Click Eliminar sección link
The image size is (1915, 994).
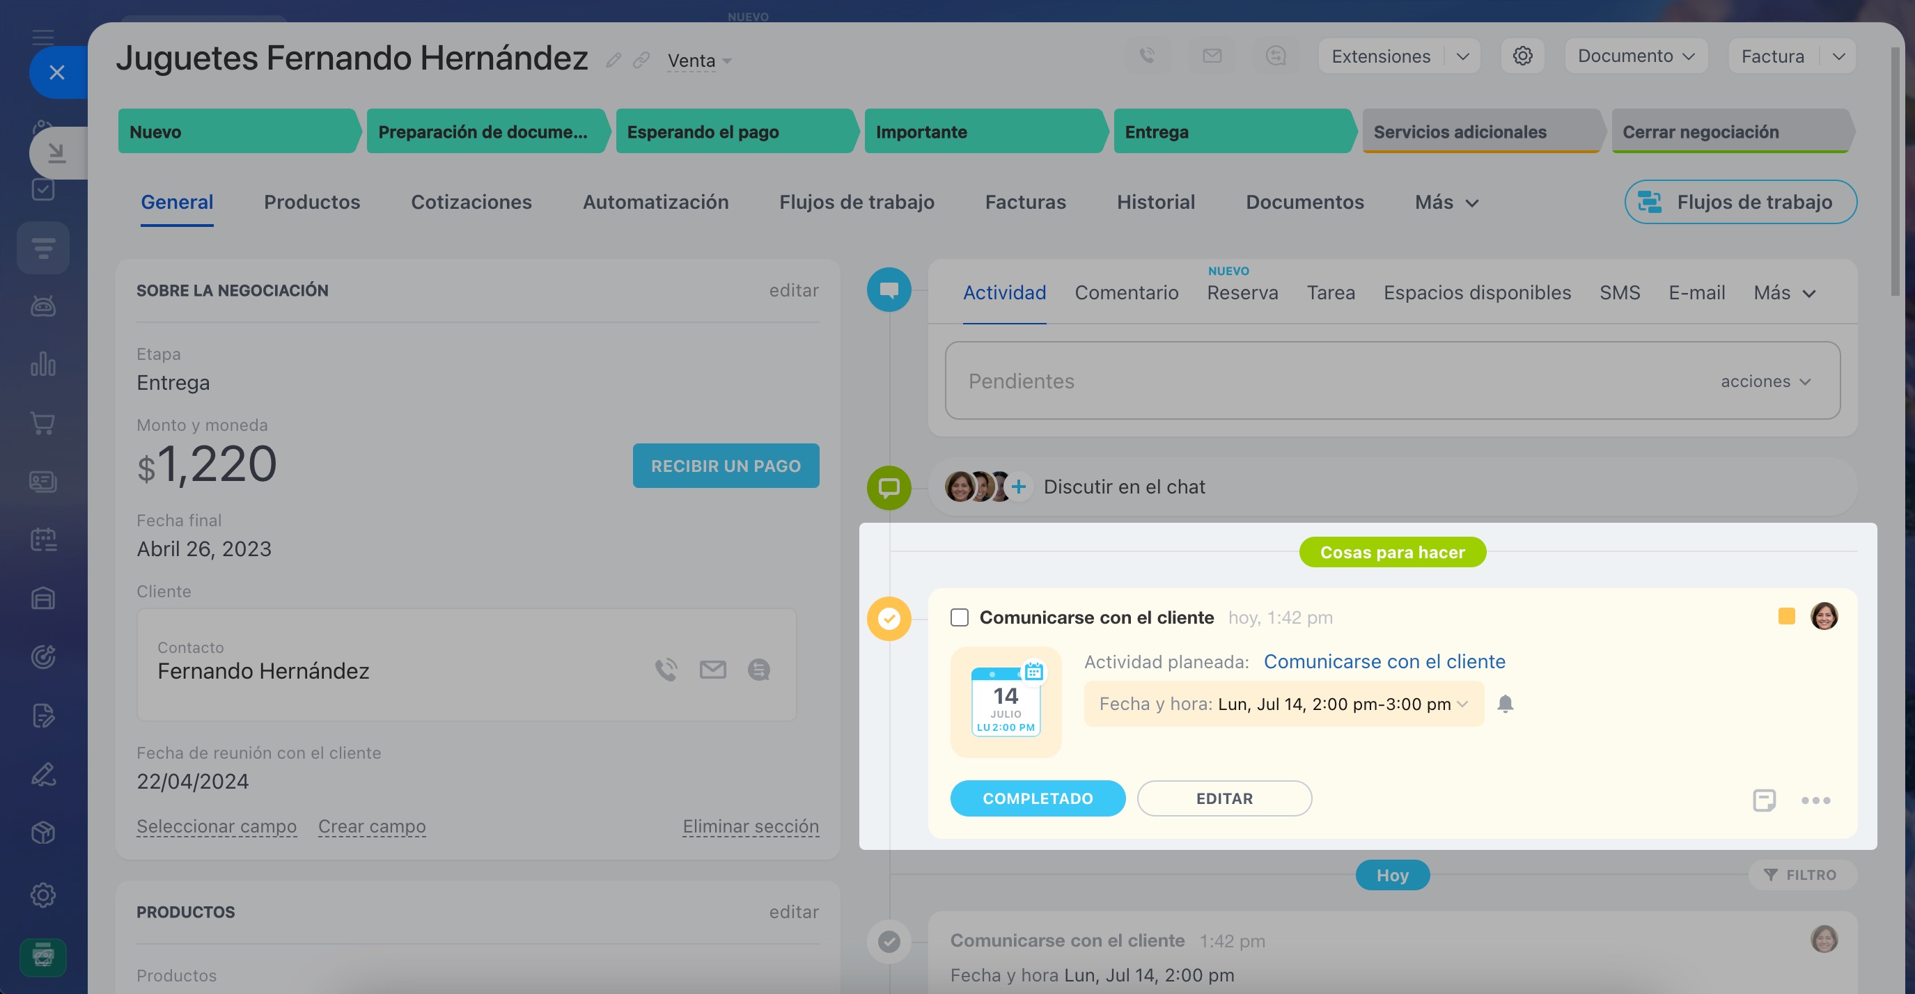coord(751,826)
